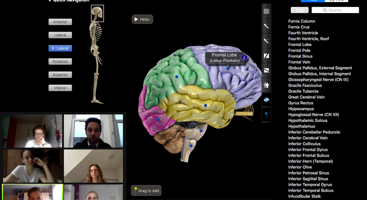Viewport: 367px width, 200px height.
Task: Select the second scalpel tool with plus
Action: [266, 41]
